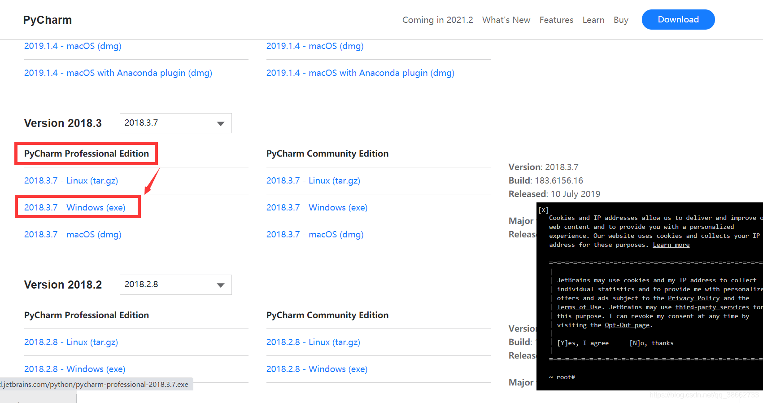The image size is (763, 403).
Task: Open the third-party services link
Action: click(712, 307)
